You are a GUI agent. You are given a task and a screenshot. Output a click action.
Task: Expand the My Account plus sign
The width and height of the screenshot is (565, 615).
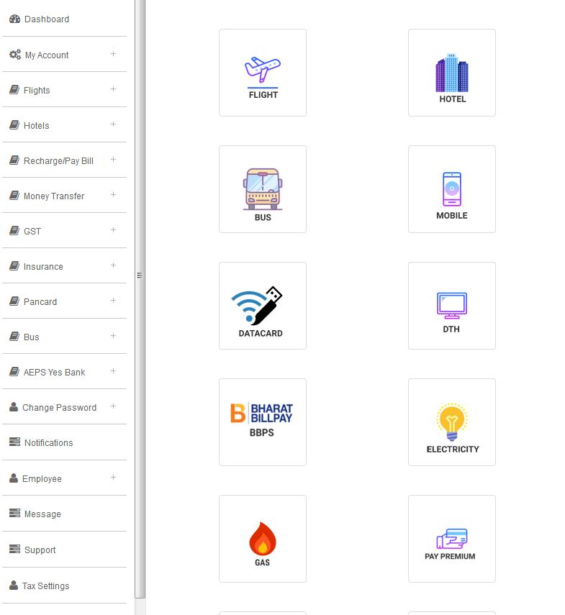[113, 54]
